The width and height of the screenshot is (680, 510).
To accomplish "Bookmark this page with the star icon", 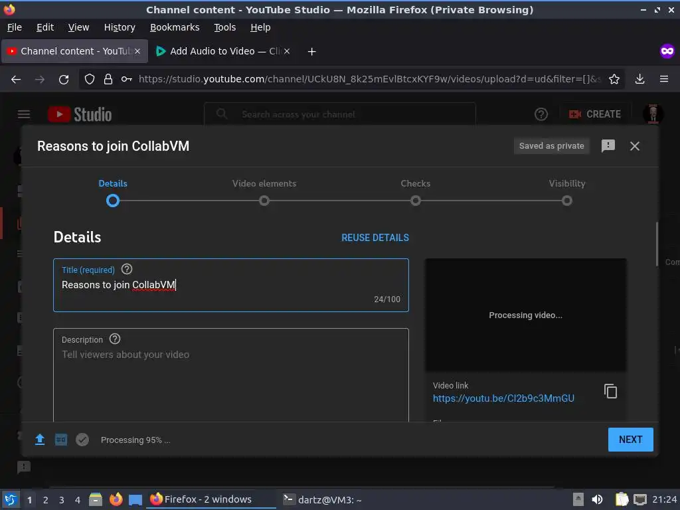I will (614, 79).
